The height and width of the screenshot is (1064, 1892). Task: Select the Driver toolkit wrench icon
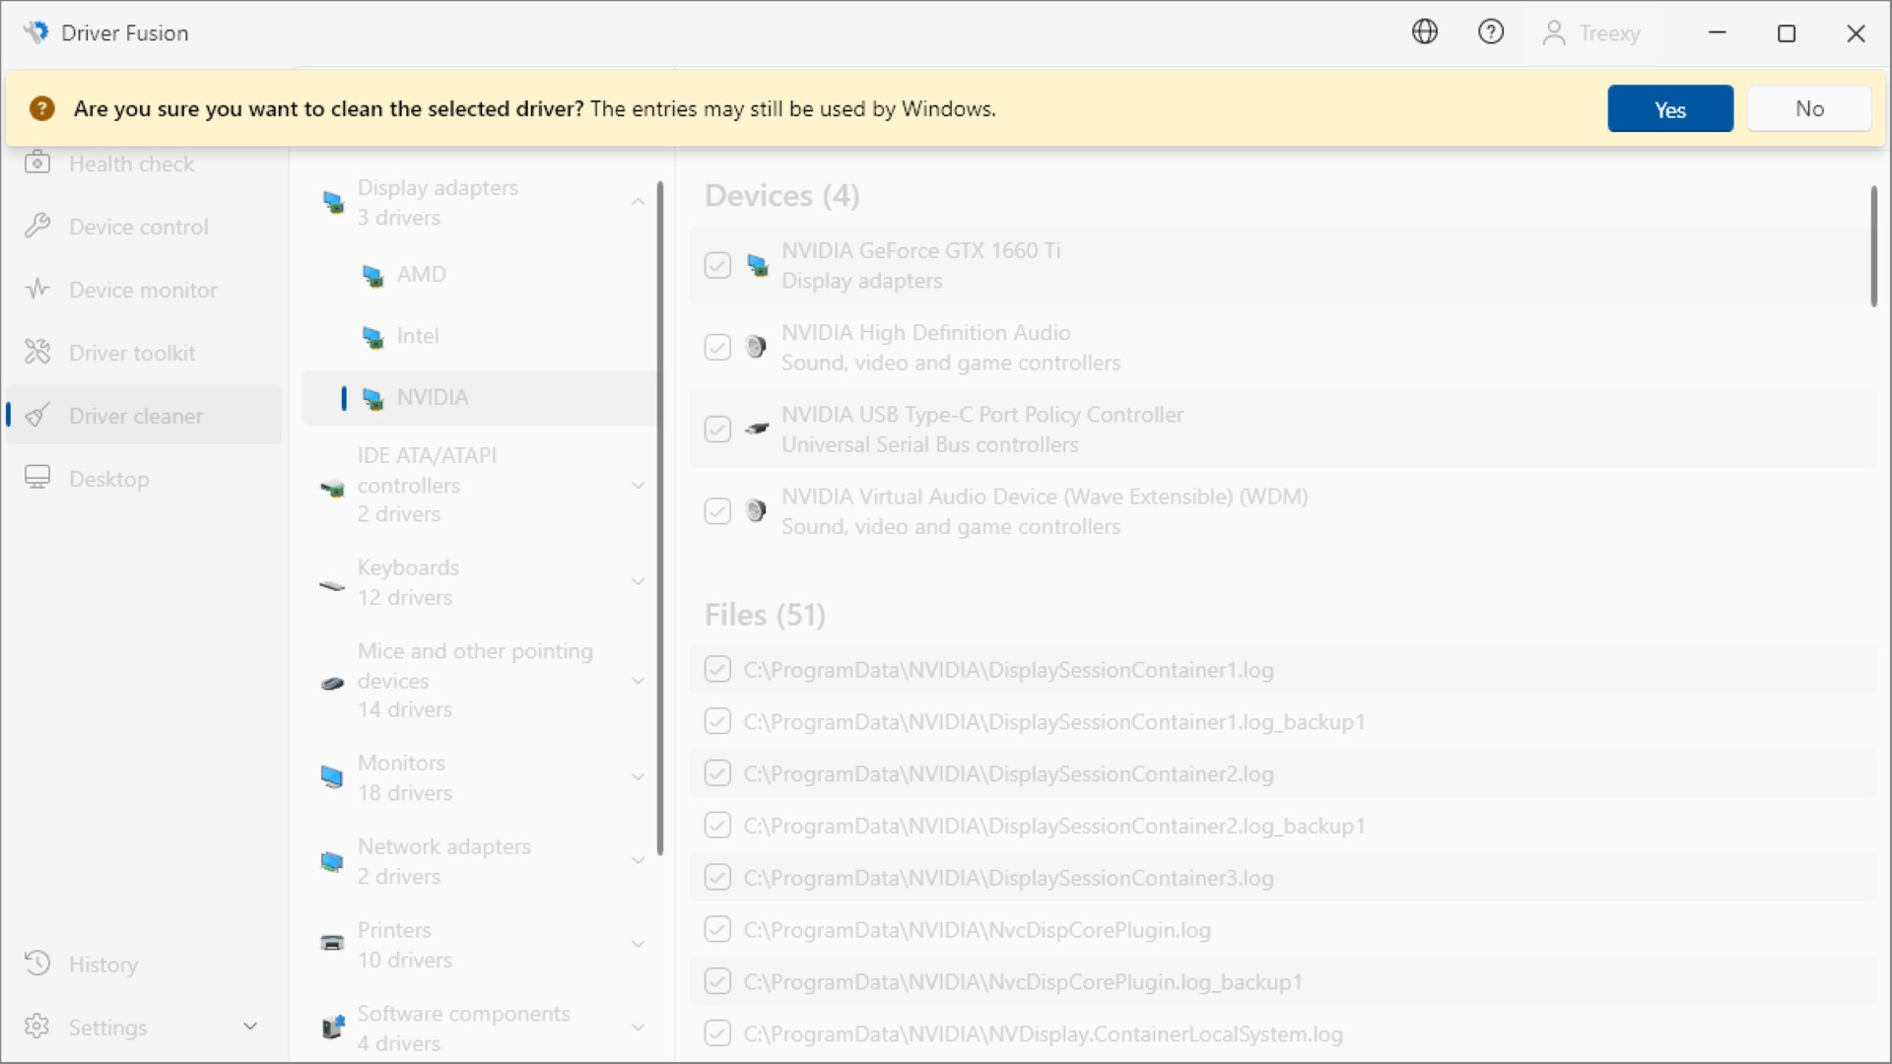[x=37, y=351]
